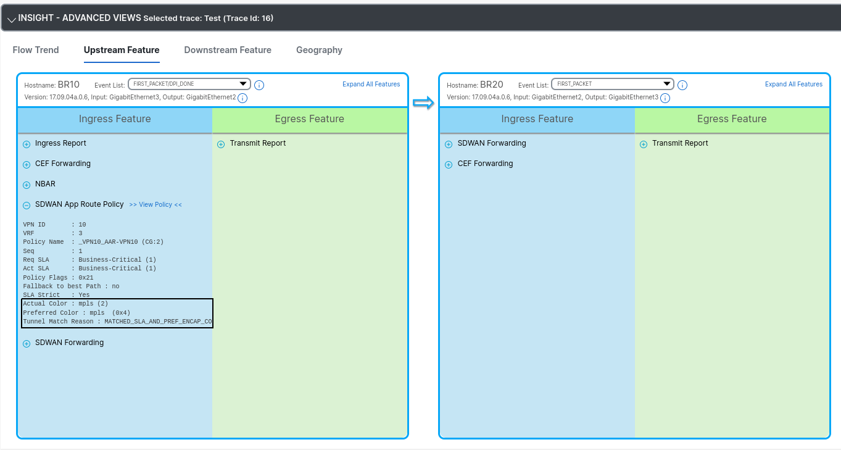841x450 pixels.
Task: Collapse the SDWAN App Route Policy section
Action: coord(27,206)
